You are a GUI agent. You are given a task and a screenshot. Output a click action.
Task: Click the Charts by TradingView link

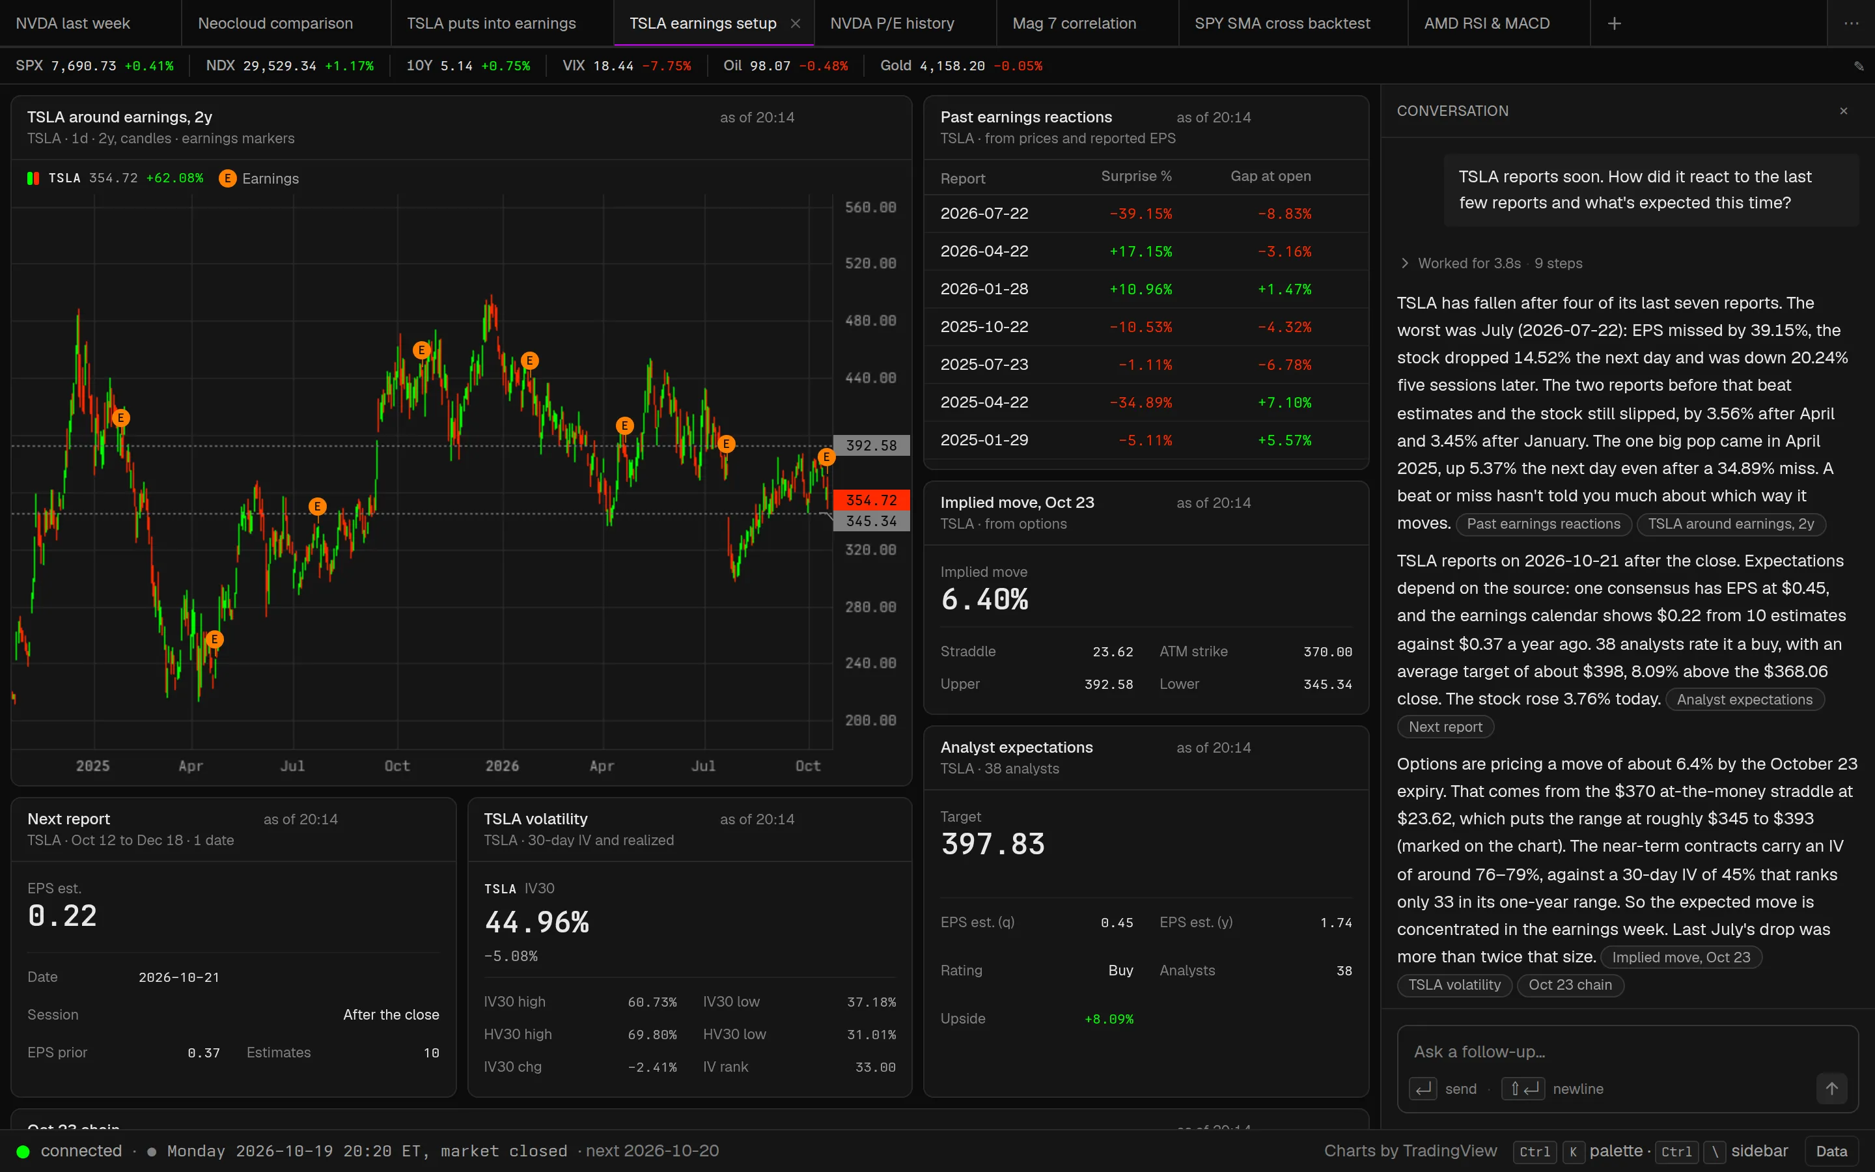(1410, 1151)
